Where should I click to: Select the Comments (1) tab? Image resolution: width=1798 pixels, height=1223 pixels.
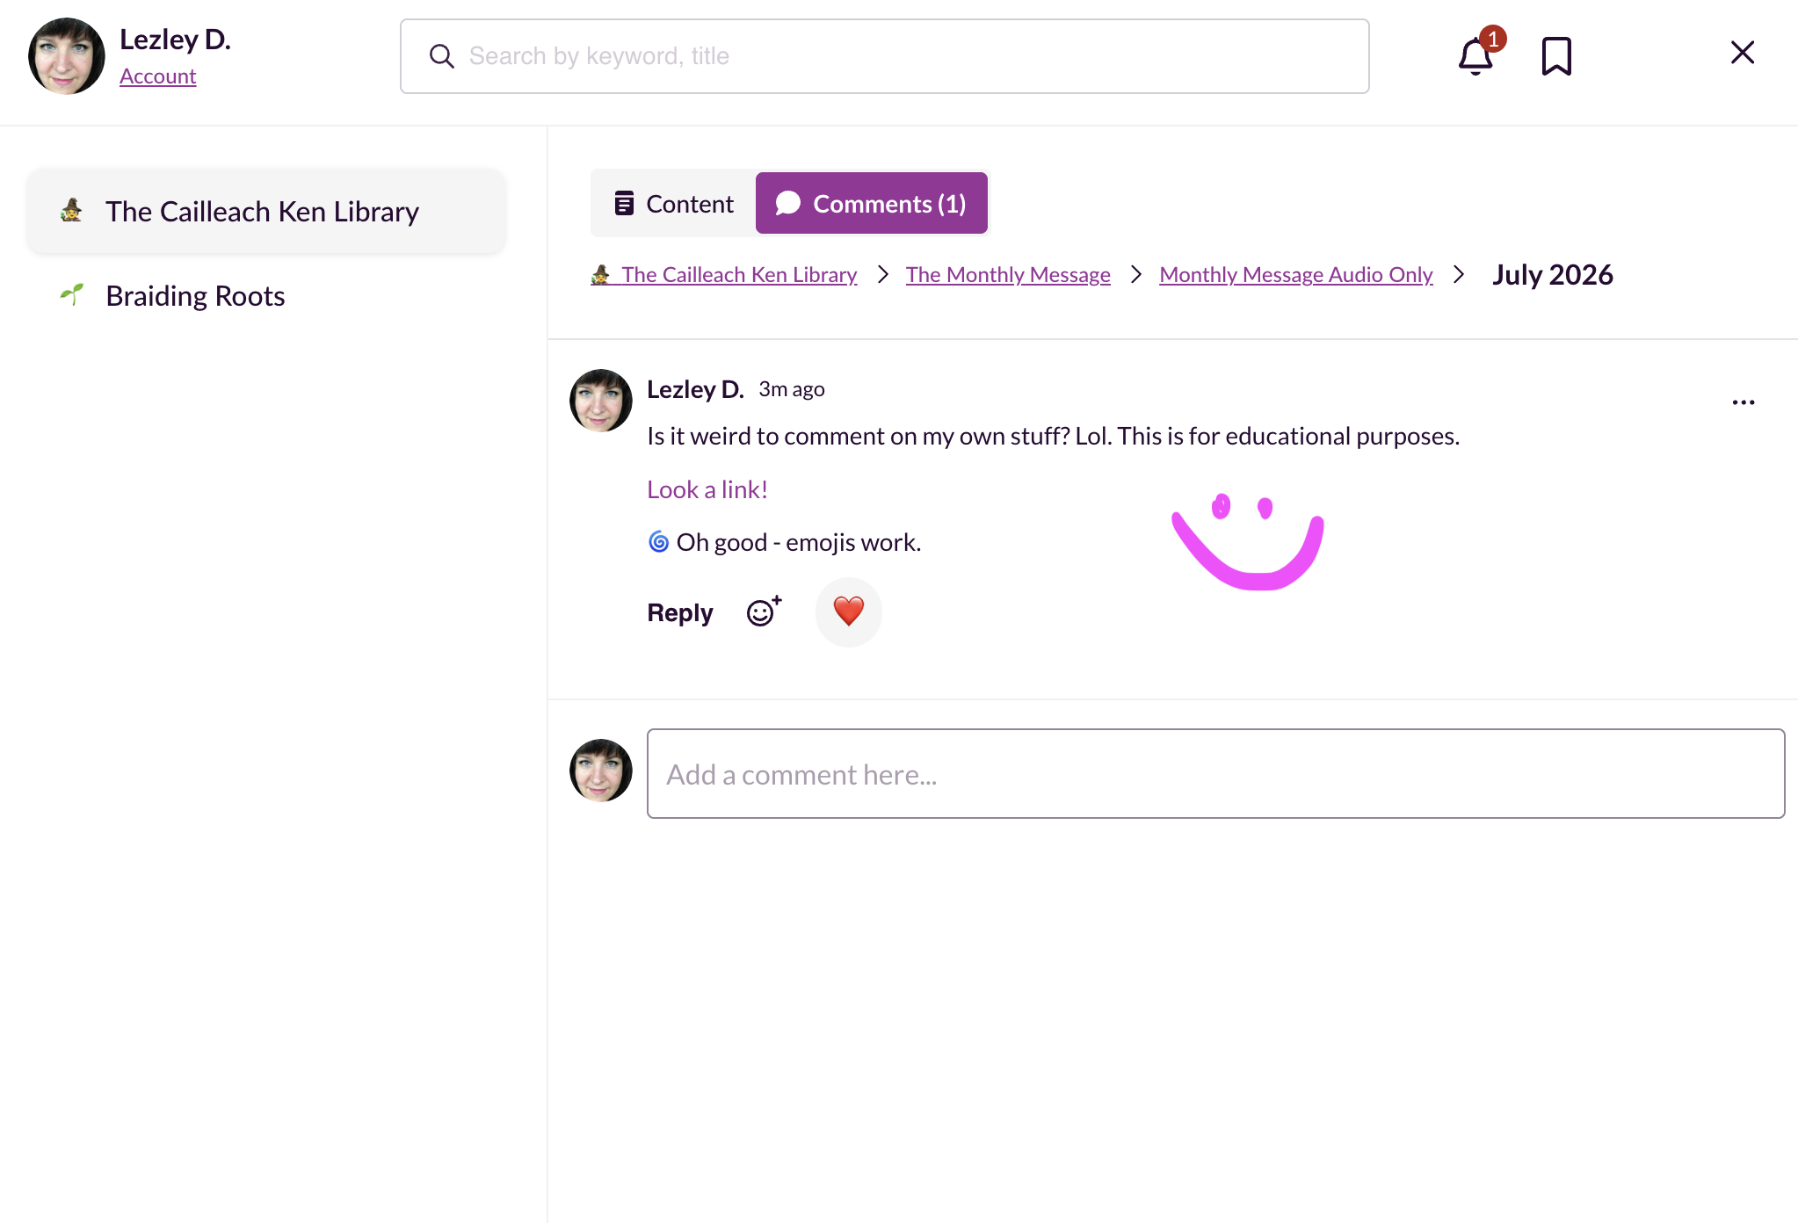coord(871,204)
